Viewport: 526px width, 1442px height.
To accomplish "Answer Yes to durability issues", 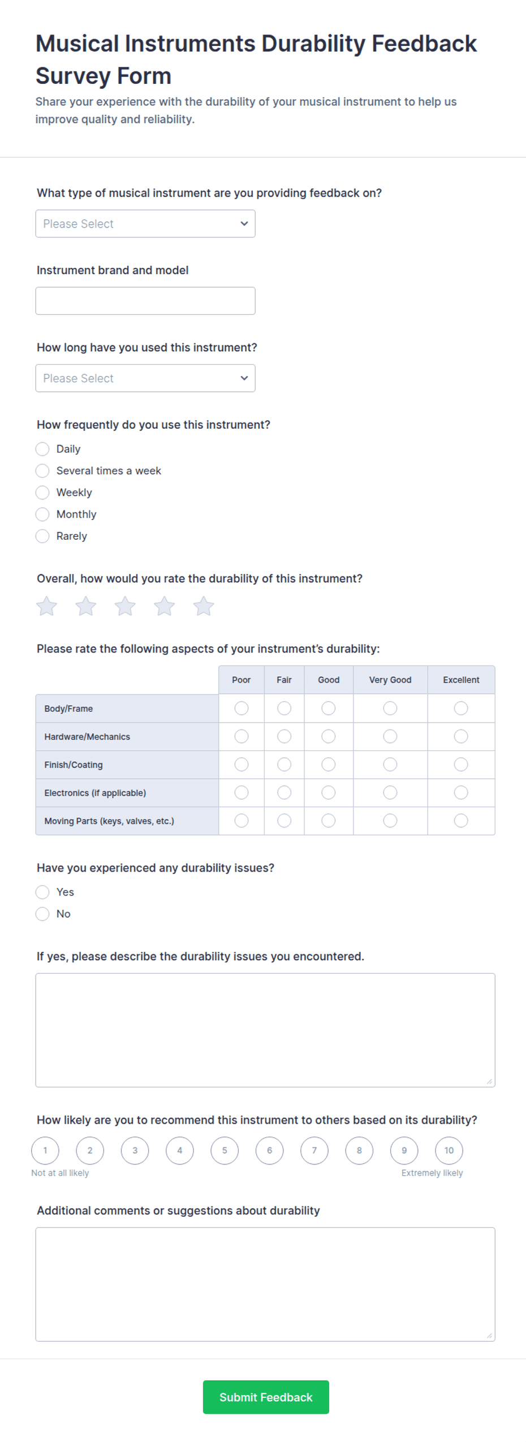I will 42,892.
